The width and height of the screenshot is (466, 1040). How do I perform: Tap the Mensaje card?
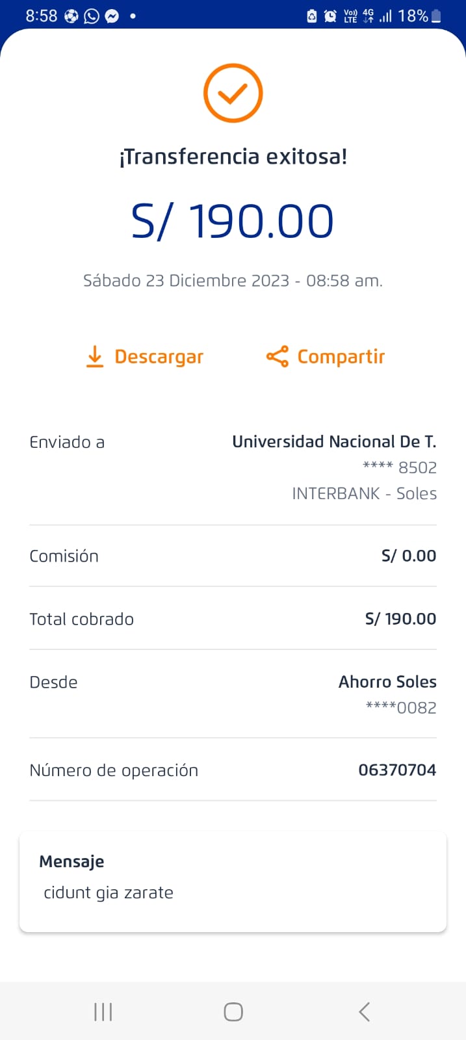click(233, 881)
